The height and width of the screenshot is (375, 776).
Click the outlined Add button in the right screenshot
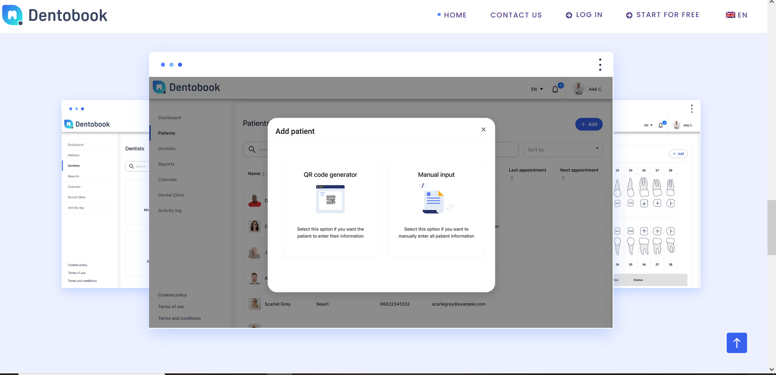[x=678, y=154]
